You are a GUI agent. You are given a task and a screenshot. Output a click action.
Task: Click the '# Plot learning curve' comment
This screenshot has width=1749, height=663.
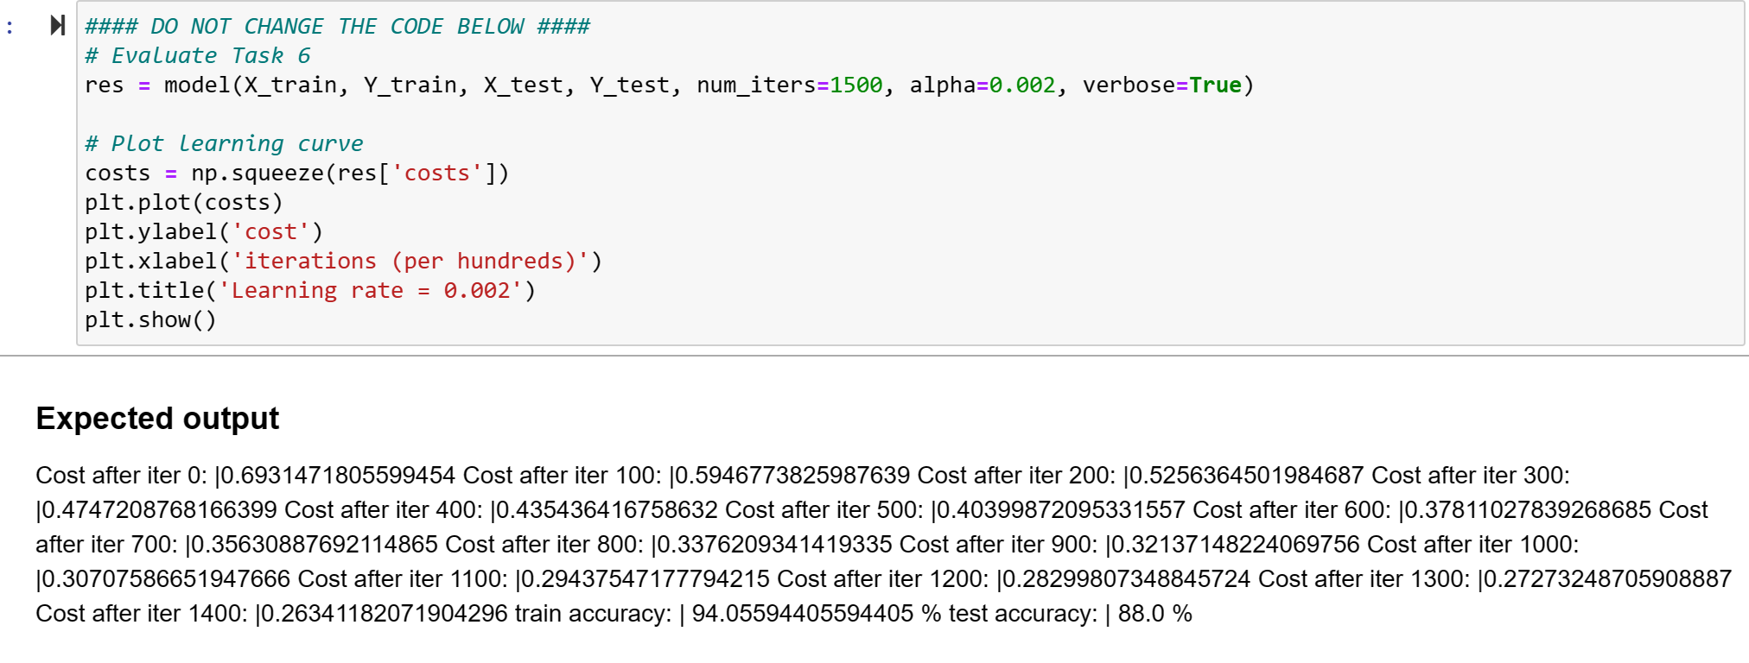223,142
